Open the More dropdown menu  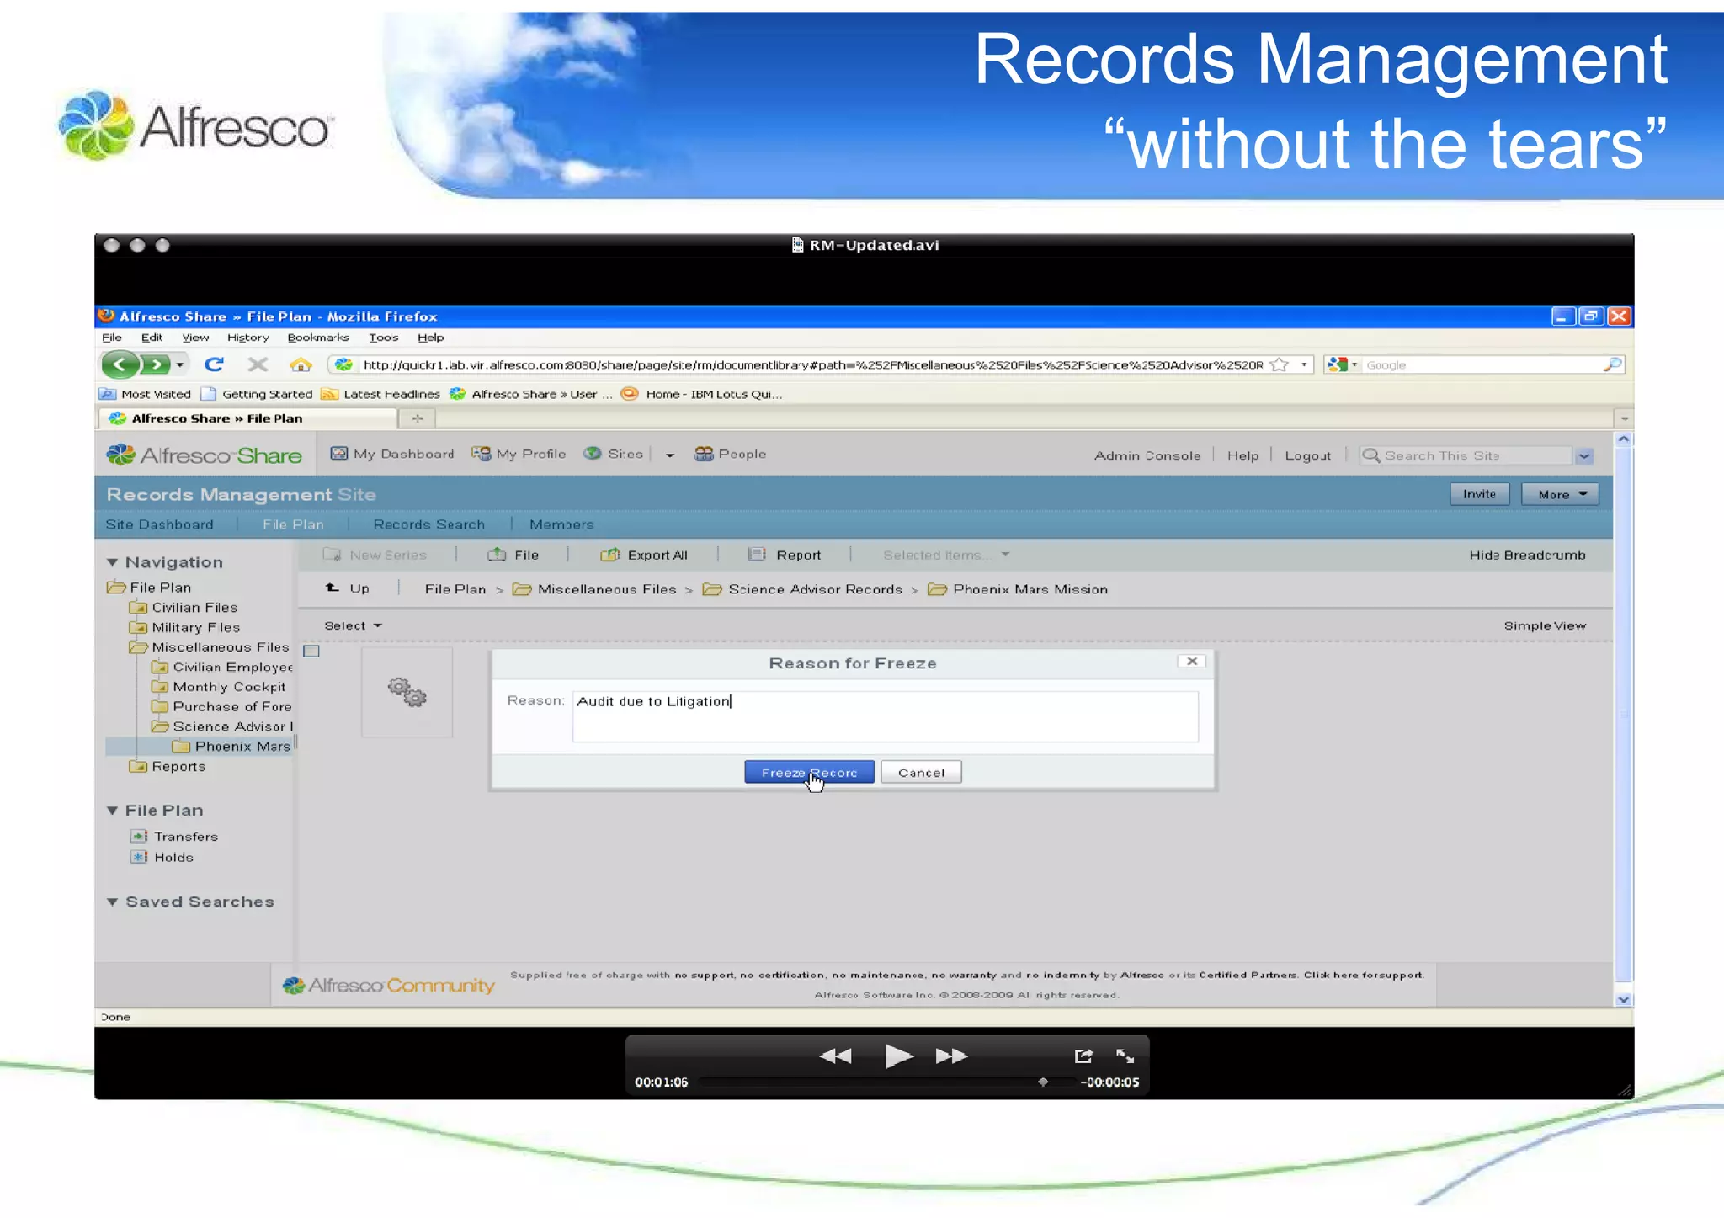pos(1560,494)
